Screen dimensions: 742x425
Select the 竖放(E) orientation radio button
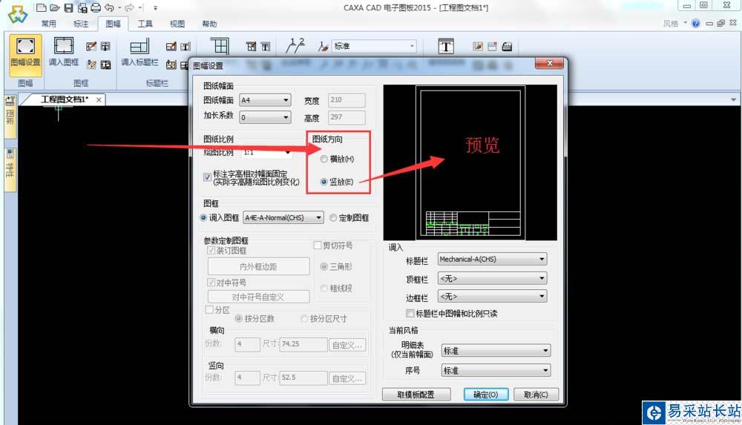pyautogui.click(x=324, y=182)
